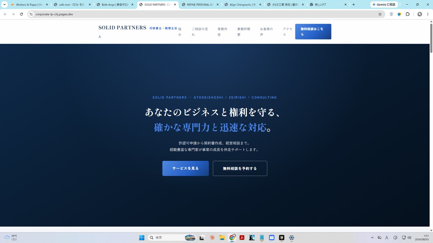This screenshot has width=433, height=243.
Task: Click the taskbar 検索 search box
Action: (172, 238)
